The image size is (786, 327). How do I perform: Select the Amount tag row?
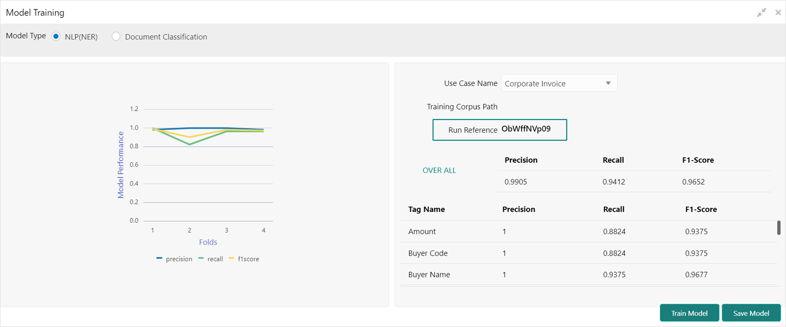click(x=422, y=231)
